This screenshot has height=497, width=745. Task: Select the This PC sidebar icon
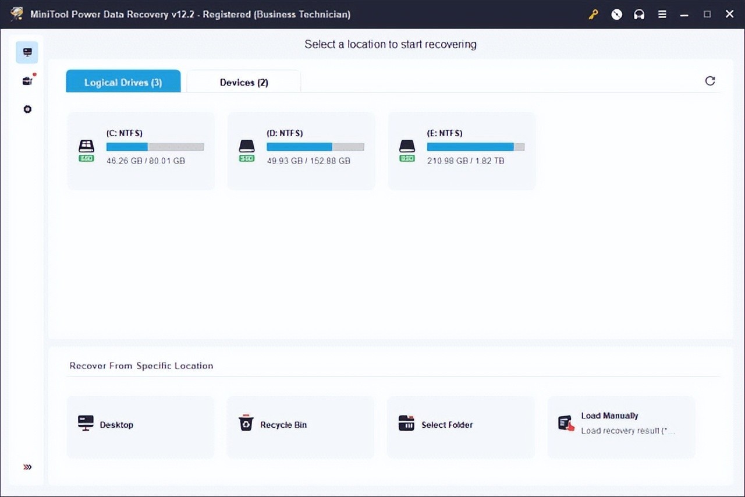(27, 52)
